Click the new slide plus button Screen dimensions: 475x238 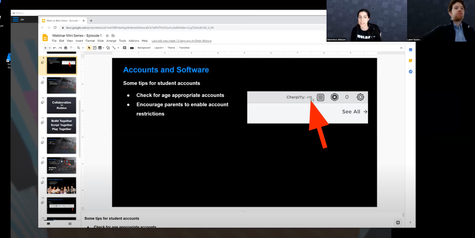[x=45, y=48]
